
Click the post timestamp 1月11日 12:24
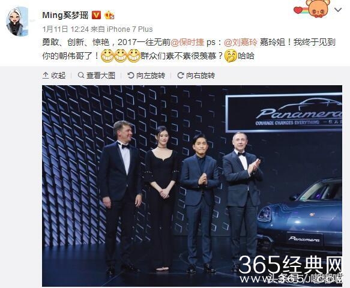[x=65, y=29]
